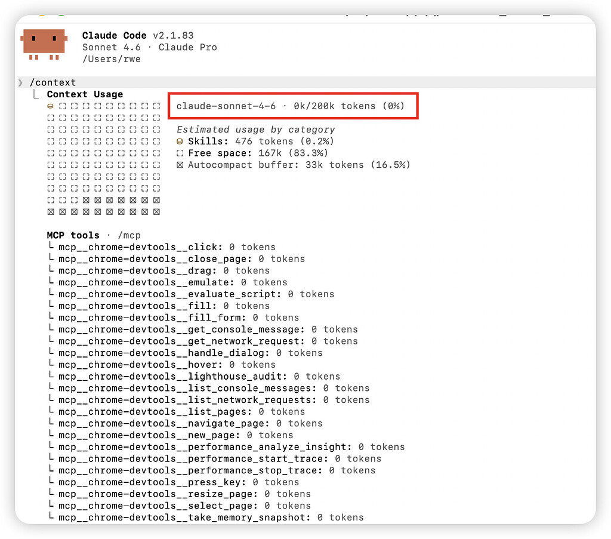Click the '/mcp' command hint

(x=129, y=235)
